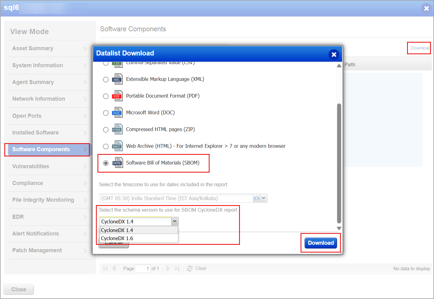Expand Open Ports chevron
This screenshot has height=299, width=434.
click(85, 116)
